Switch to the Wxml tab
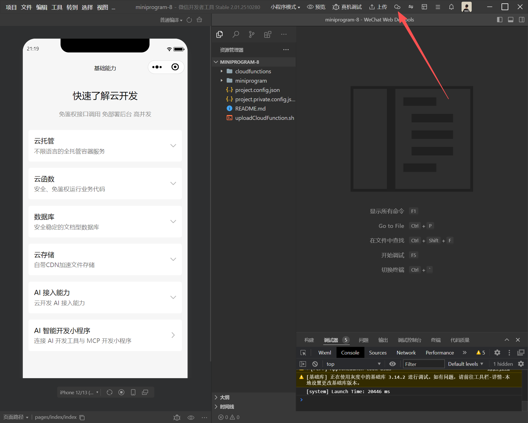This screenshot has width=528, height=423. (x=325, y=353)
